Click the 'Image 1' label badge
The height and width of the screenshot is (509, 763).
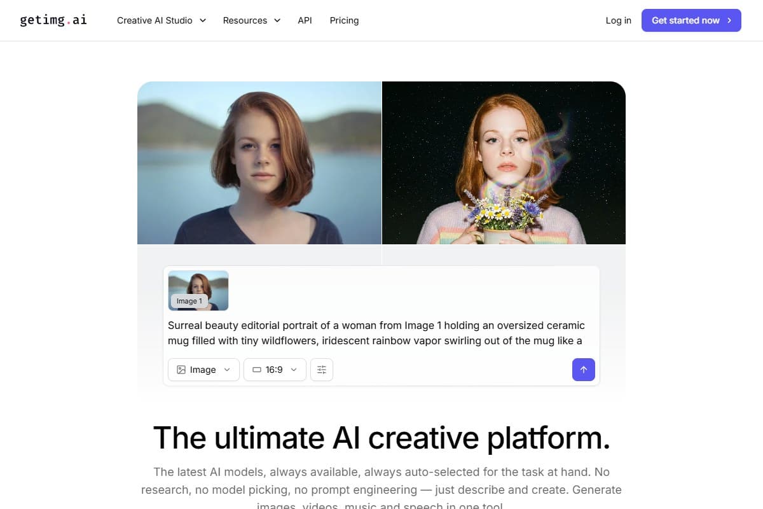pyautogui.click(x=189, y=301)
